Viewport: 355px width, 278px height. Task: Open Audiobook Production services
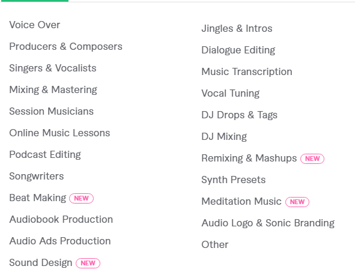click(61, 219)
